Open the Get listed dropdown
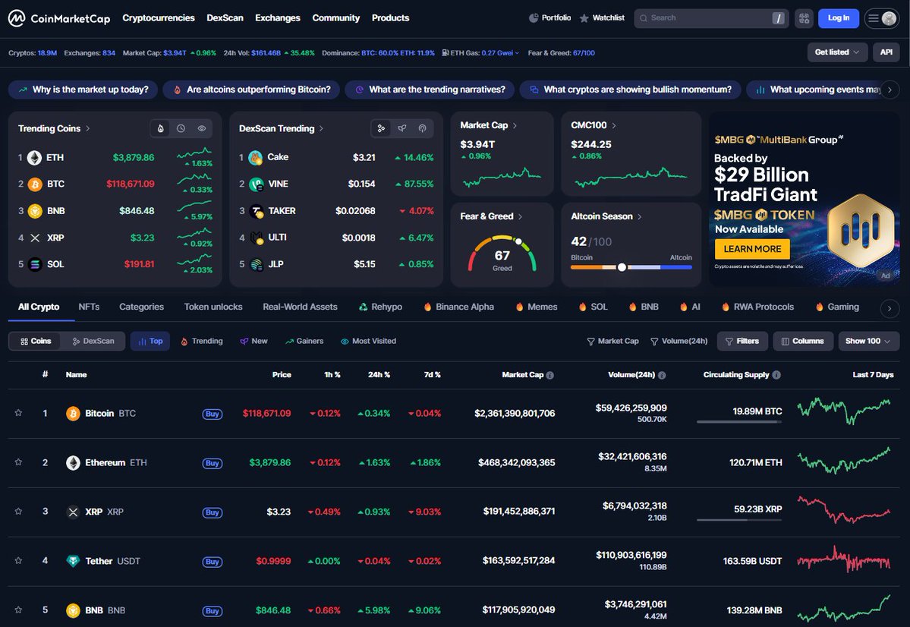This screenshot has width=910, height=627. [x=837, y=52]
